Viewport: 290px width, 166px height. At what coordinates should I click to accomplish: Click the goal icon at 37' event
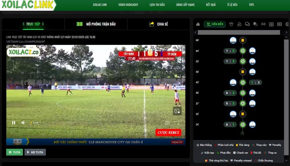click(x=243, y=103)
